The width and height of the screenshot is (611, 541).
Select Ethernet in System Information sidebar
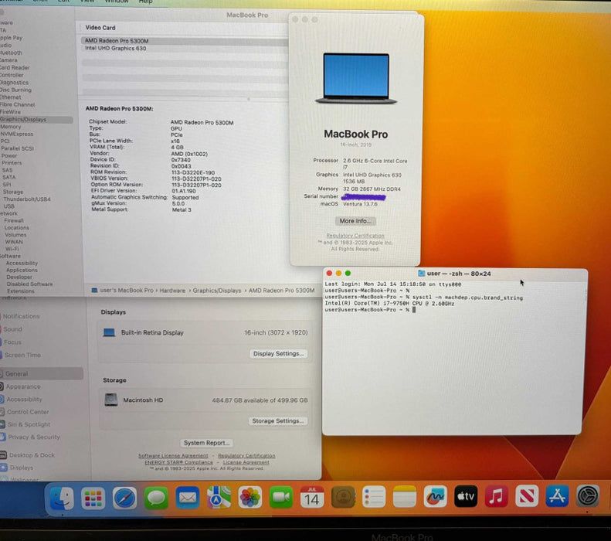tap(11, 97)
